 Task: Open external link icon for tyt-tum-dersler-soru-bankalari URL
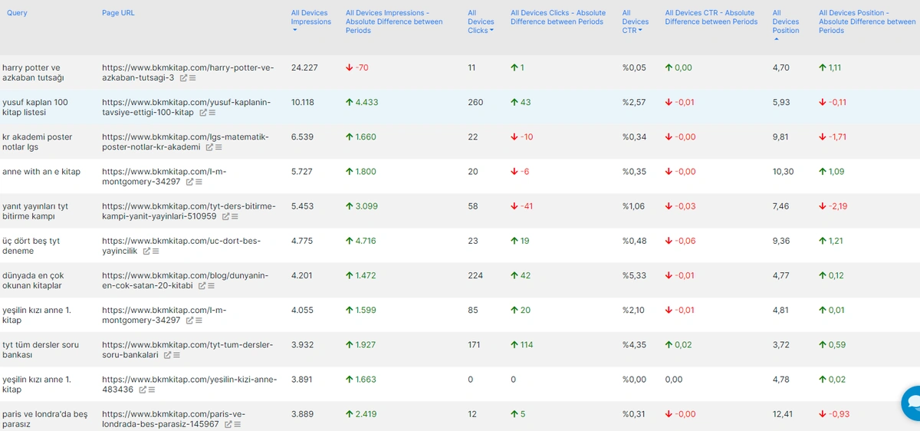(166, 355)
